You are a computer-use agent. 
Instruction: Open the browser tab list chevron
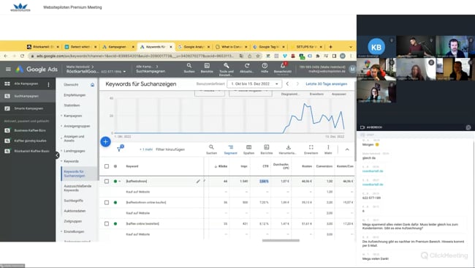pos(351,47)
